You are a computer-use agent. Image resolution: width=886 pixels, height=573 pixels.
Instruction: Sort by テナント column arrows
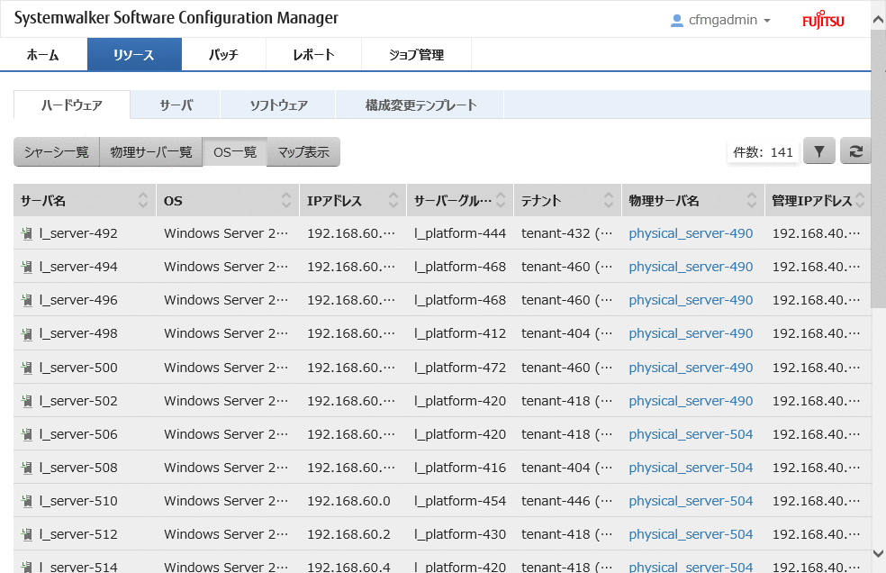coord(608,200)
